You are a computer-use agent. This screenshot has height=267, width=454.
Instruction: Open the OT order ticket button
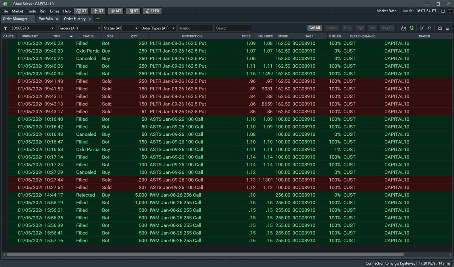[x=81, y=11]
